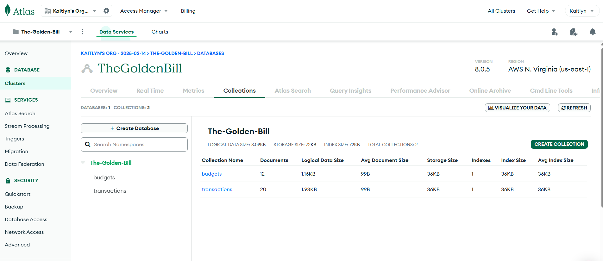Viewport: 603px width, 261px height.
Task: Click the organization building icon
Action: tap(48, 11)
